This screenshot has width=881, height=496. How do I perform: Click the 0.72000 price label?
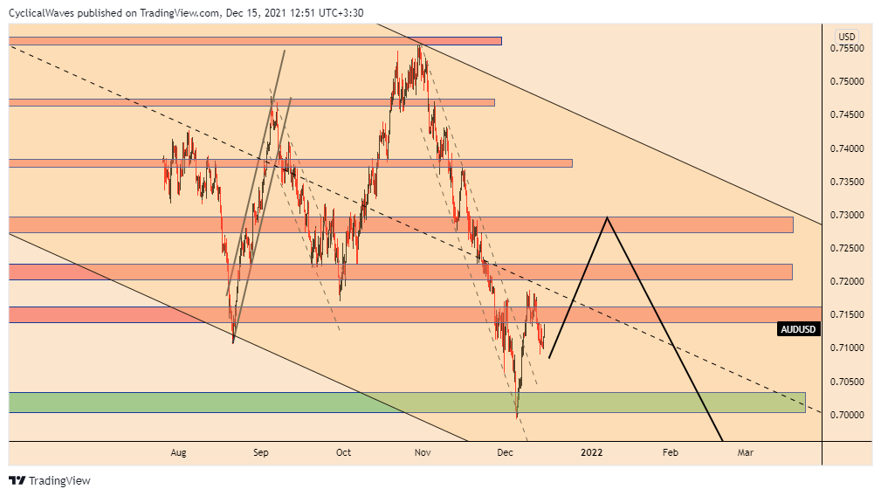(847, 281)
